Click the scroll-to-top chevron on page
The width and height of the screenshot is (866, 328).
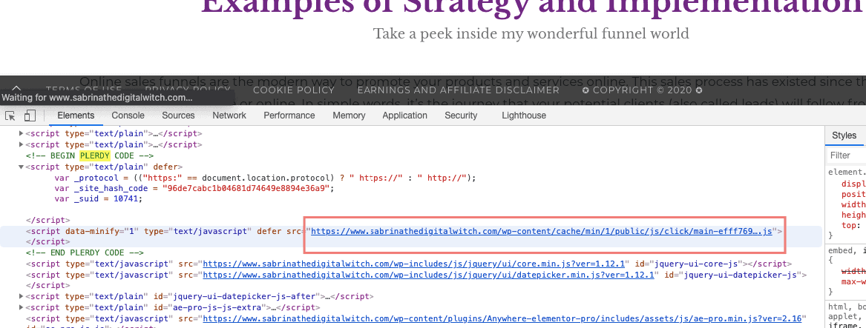pyautogui.click(x=16, y=89)
